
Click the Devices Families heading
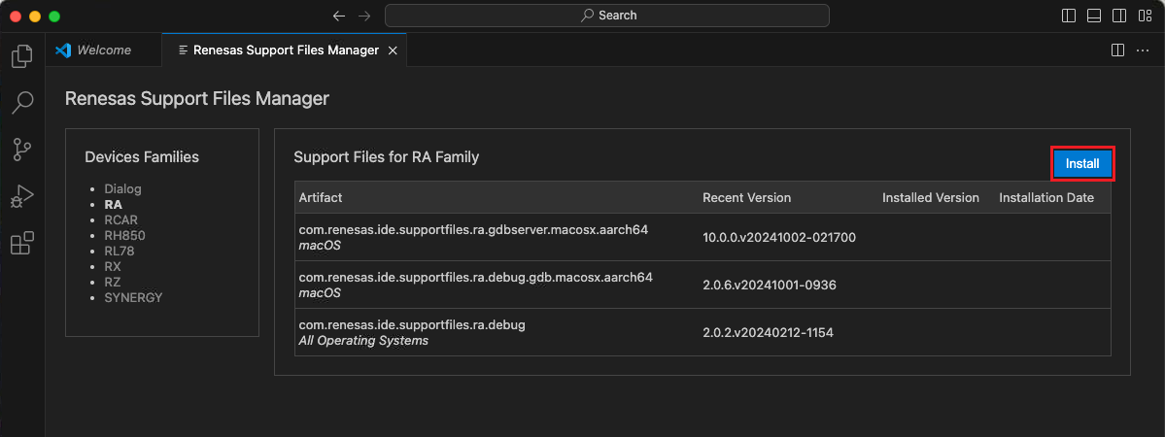pos(142,156)
